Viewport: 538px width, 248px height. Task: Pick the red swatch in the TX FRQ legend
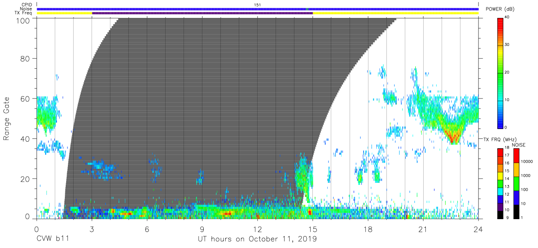(x=501, y=152)
